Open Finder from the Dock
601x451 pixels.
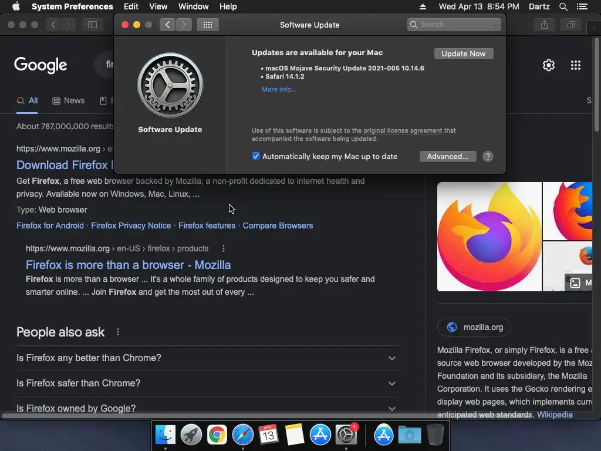point(165,435)
